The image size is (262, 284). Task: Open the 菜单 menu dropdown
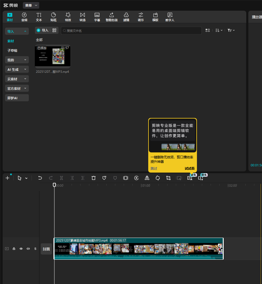(x=31, y=5)
